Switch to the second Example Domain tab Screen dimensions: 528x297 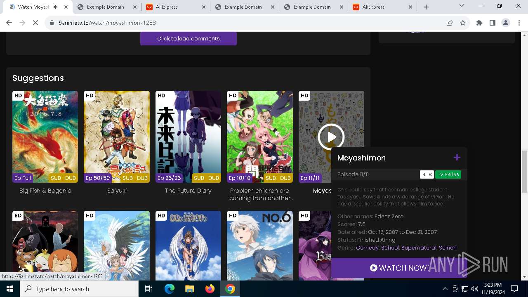click(x=244, y=7)
